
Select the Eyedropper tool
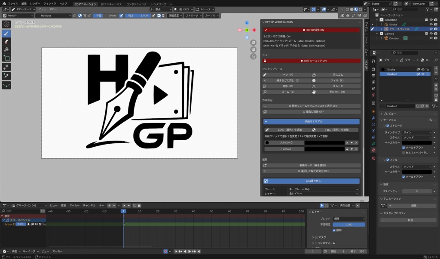(6, 76)
